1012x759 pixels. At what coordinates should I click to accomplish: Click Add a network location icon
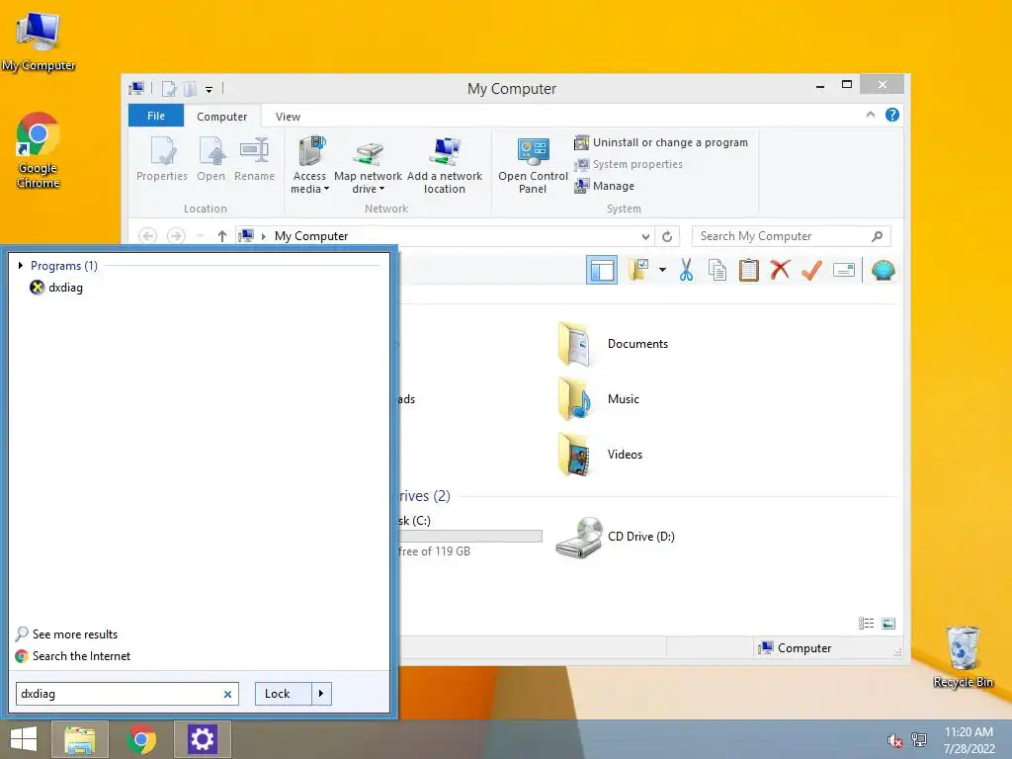(445, 165)
